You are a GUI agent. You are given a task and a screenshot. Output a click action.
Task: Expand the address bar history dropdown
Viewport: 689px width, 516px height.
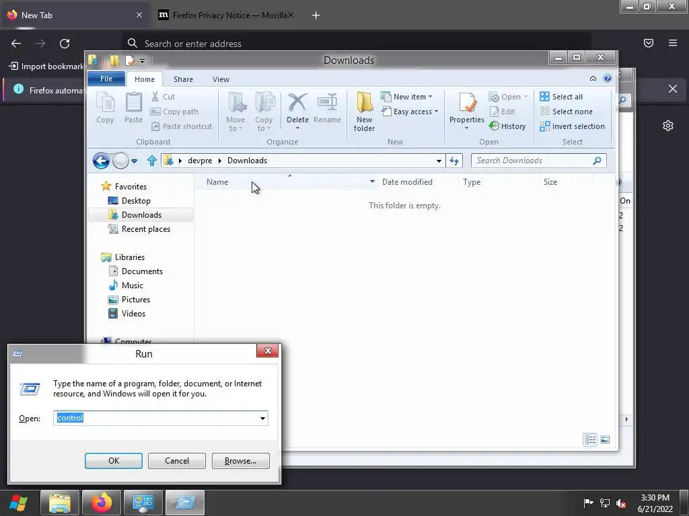click(439, 161)
